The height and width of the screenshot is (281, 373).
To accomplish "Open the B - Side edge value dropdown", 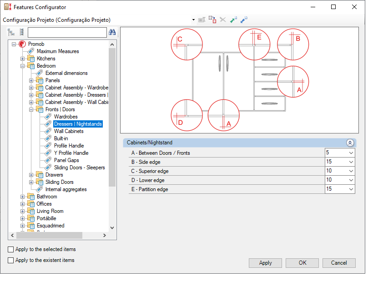I will pyautogui.click(x=351, y=162).
